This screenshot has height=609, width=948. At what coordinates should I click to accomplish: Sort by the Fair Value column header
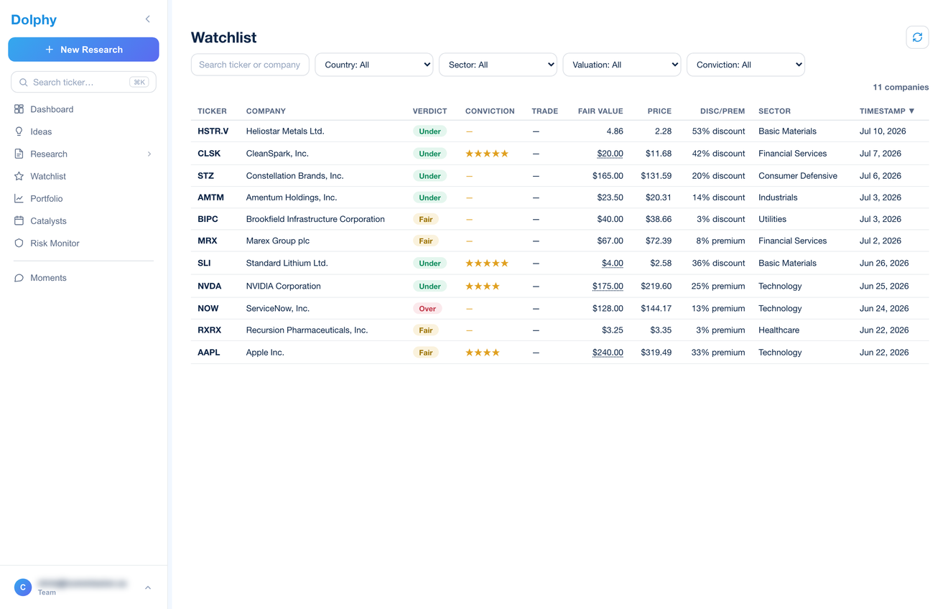[x=600, y=111]
